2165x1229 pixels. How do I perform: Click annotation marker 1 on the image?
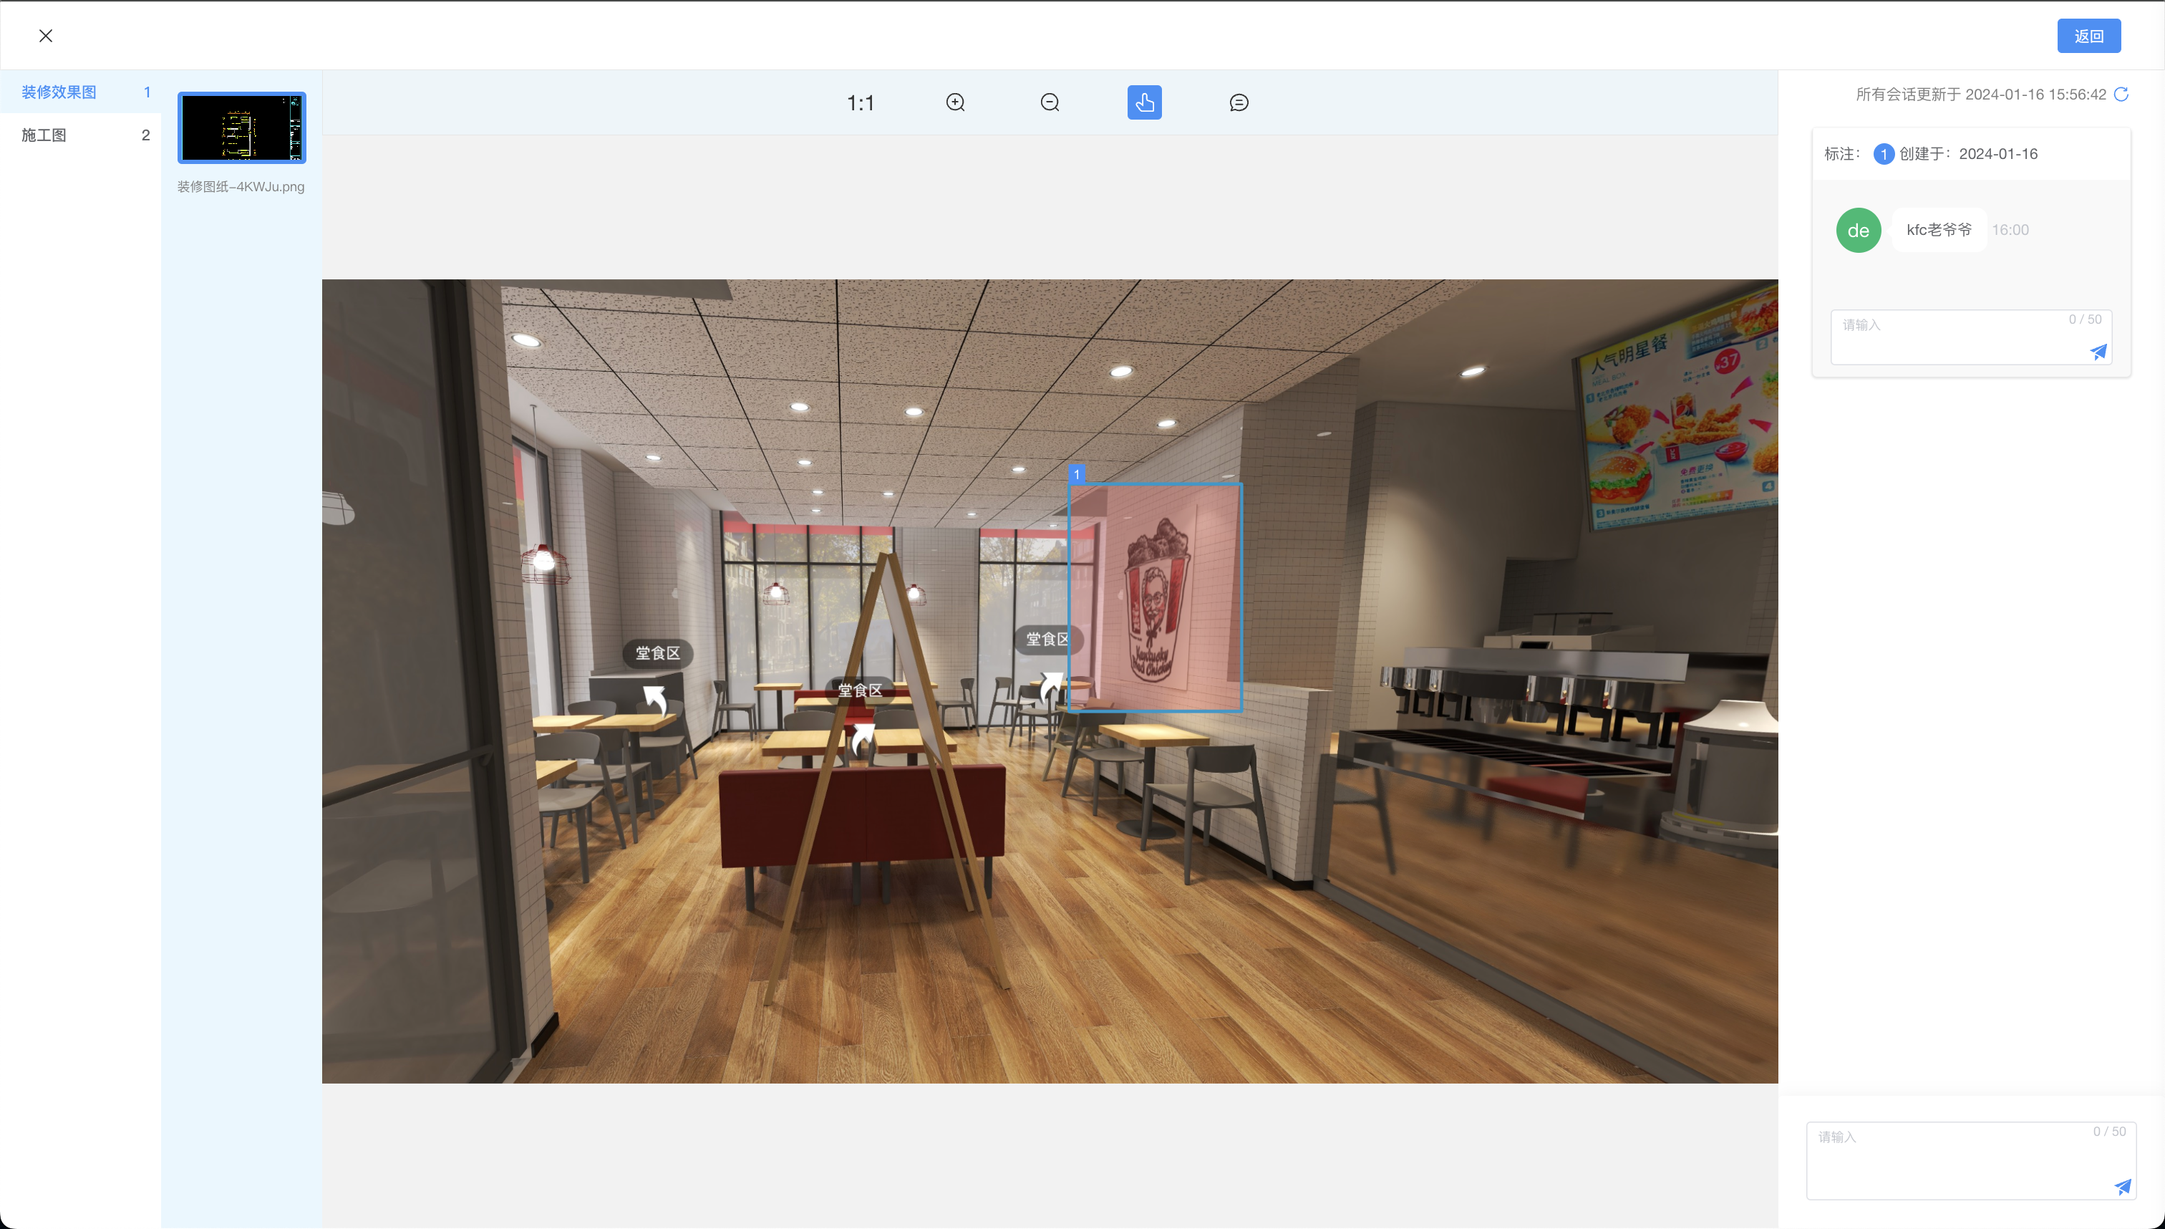pos(1076,473)
